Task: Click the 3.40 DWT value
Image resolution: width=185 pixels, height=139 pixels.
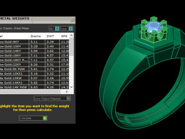Action: point(50,46)
